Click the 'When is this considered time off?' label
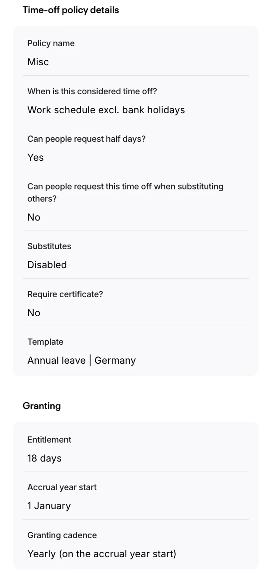Viewport: 269px width, 578px height. tap(92, 91)
